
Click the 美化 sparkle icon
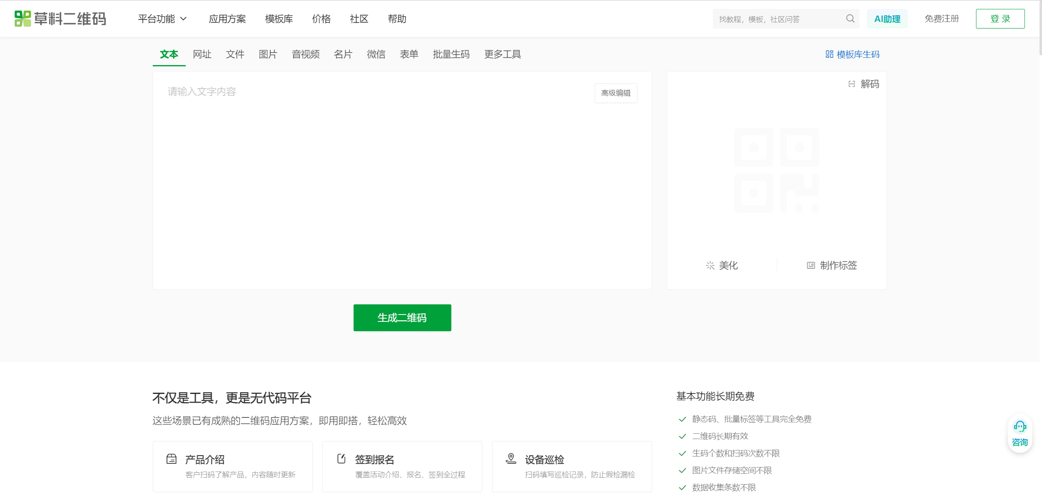710,265
